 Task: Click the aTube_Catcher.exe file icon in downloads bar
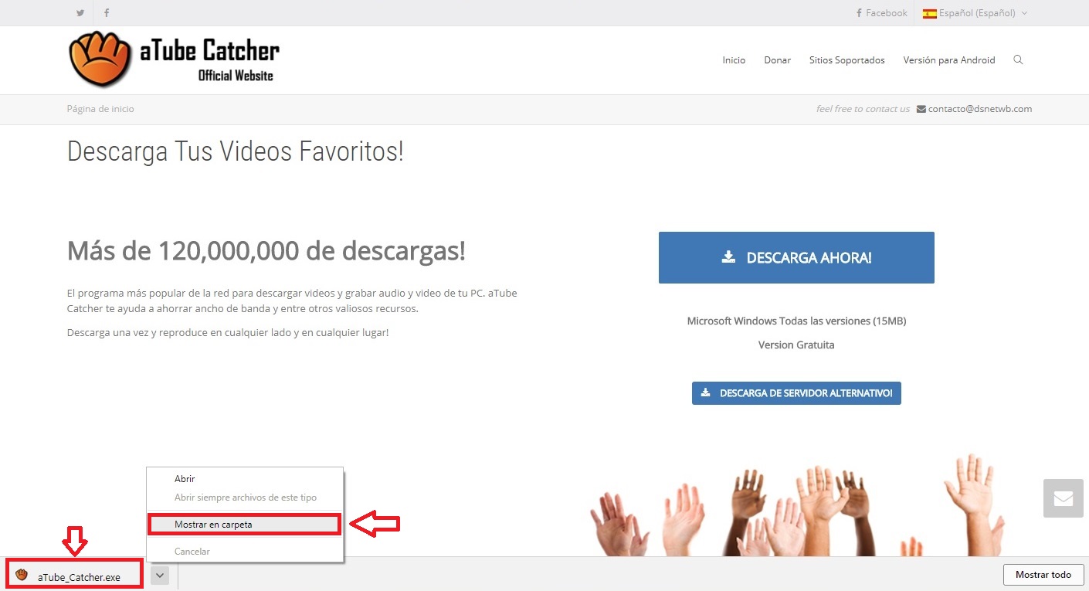(22, 576)
